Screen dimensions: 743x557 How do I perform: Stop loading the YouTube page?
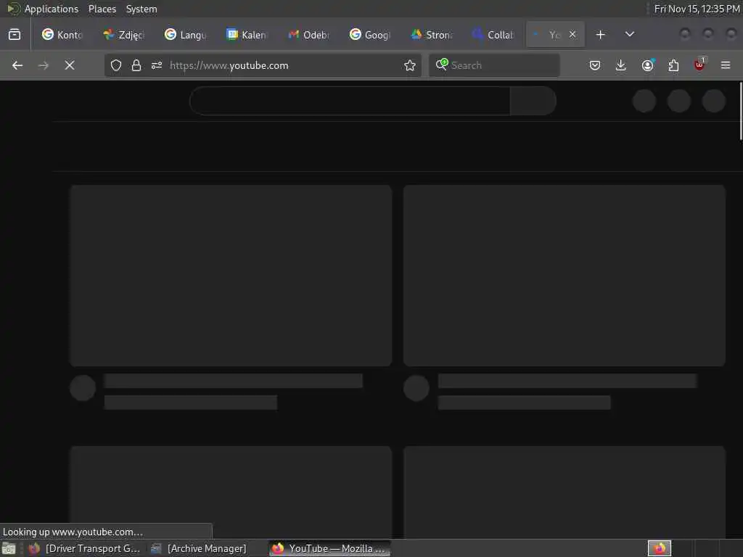pos(70,65)
